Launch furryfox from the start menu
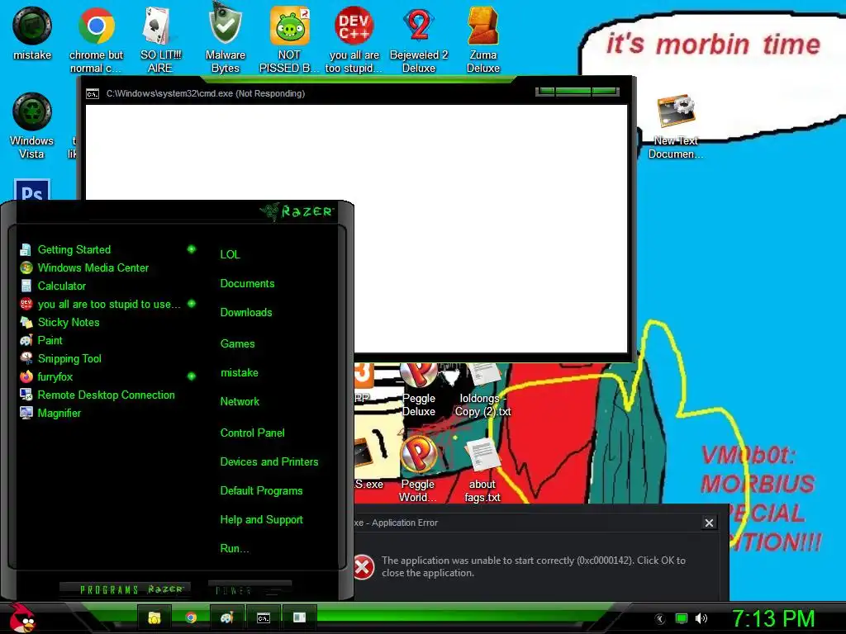The width and height of the screenshot is (846, 634). (x=46, y=376)
